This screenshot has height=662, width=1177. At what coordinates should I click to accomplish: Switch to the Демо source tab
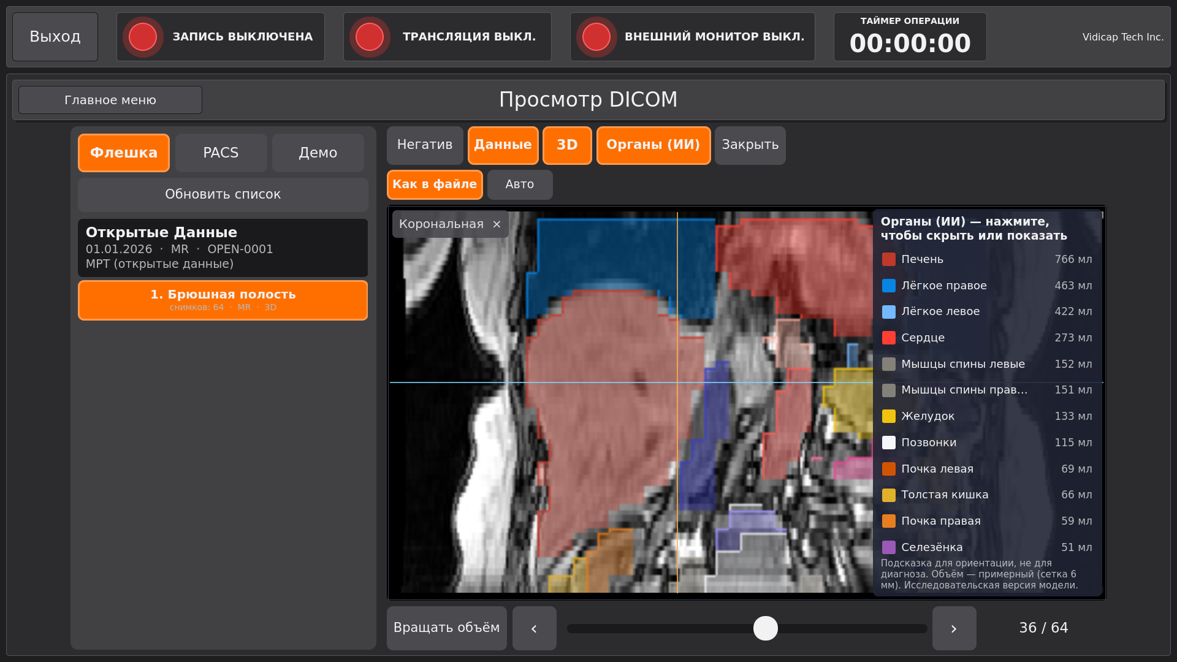[x=318, y=153]
